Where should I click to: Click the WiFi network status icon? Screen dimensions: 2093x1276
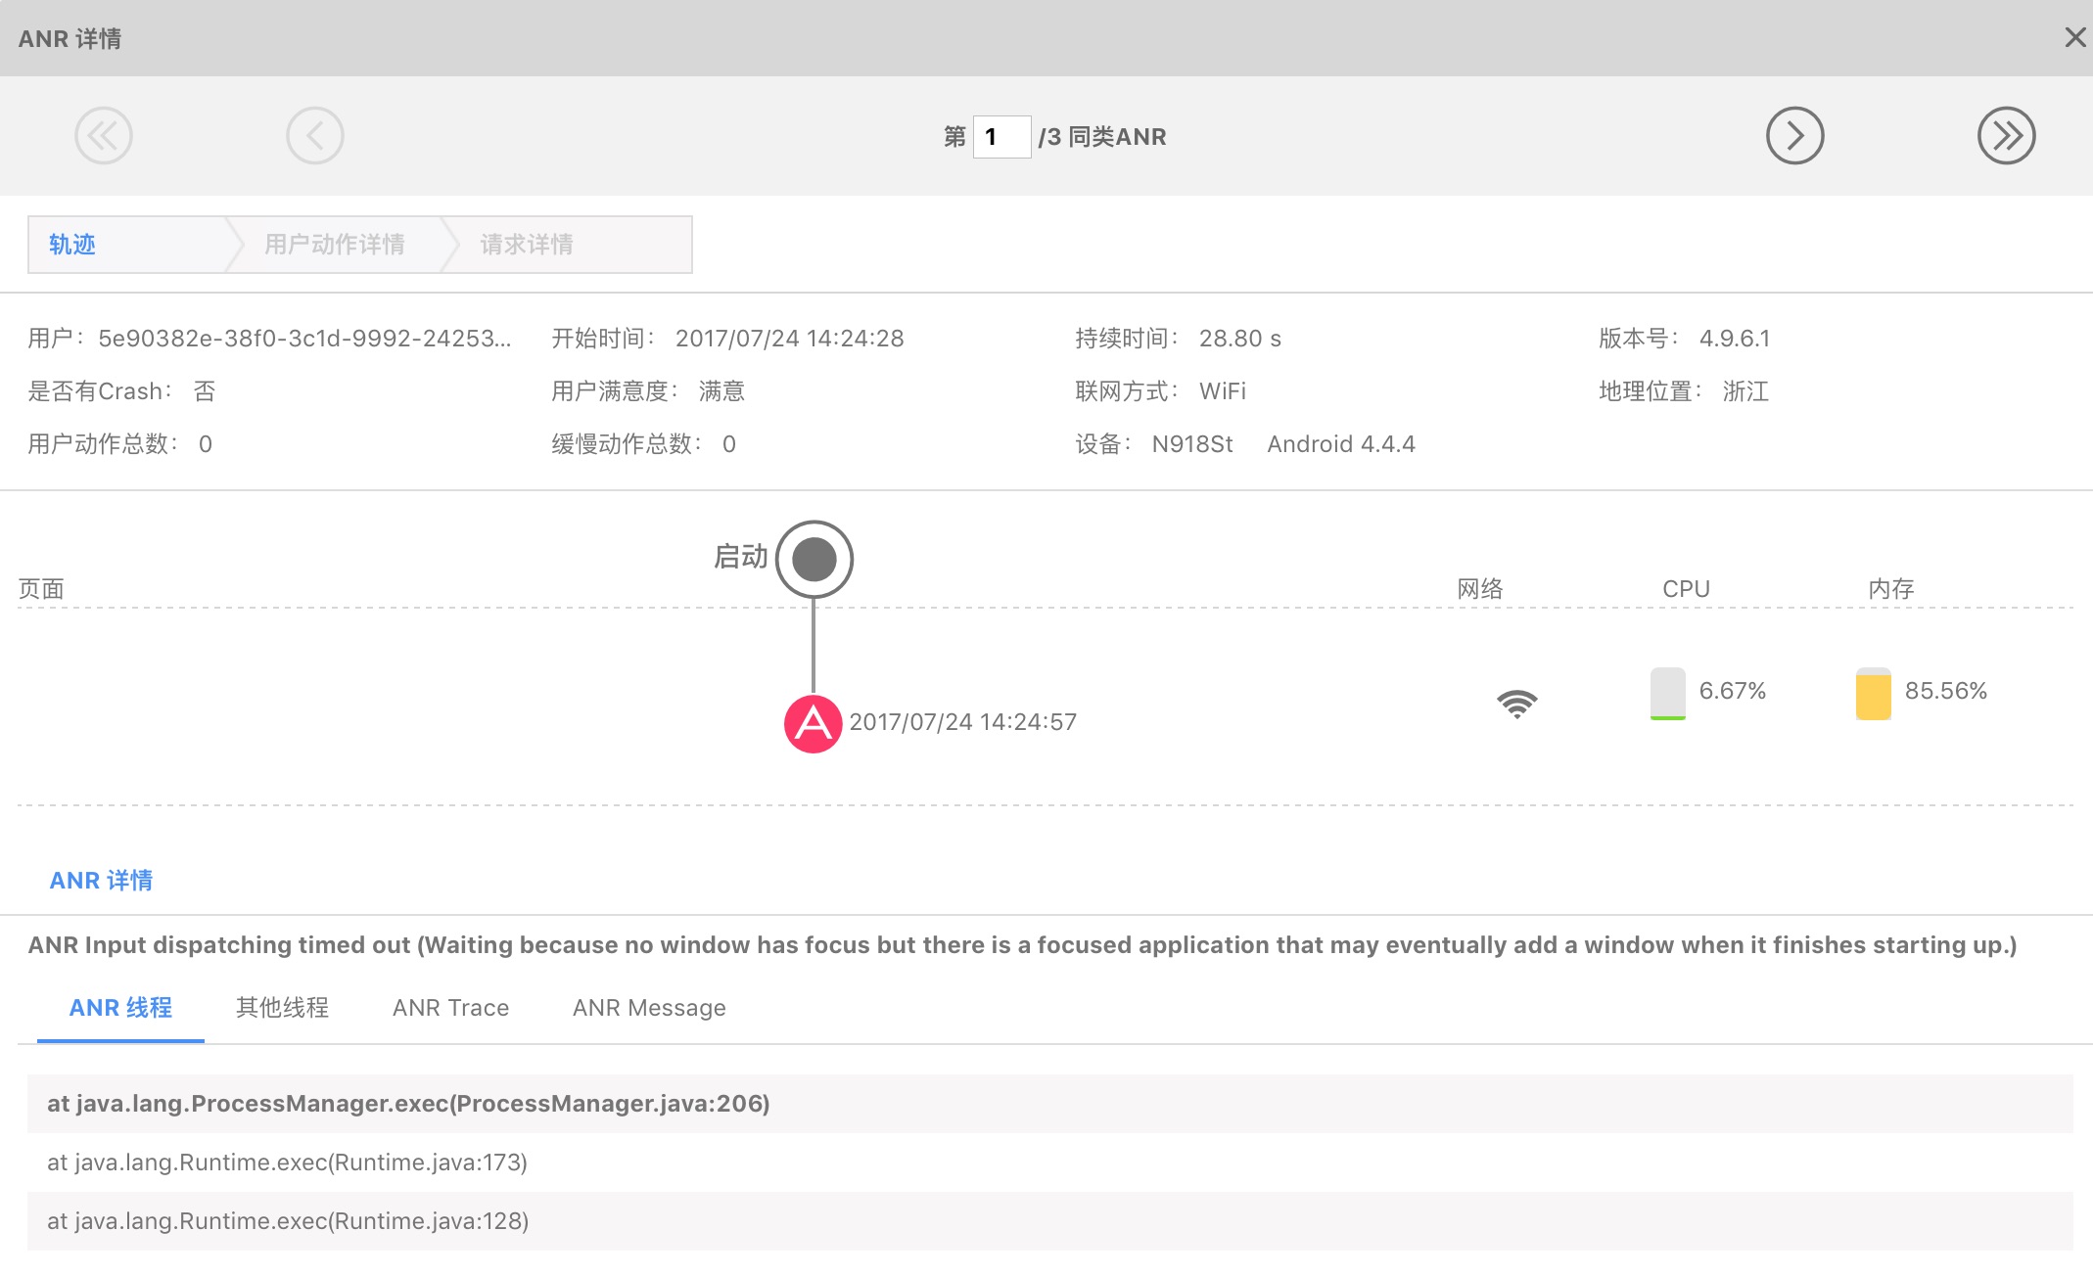[1516, 704]
